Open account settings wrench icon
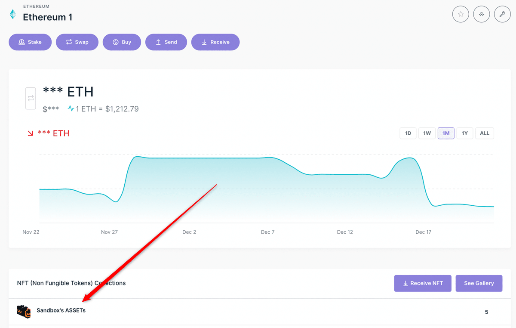This screenshot has width=516, height=328. coord(502,14)
